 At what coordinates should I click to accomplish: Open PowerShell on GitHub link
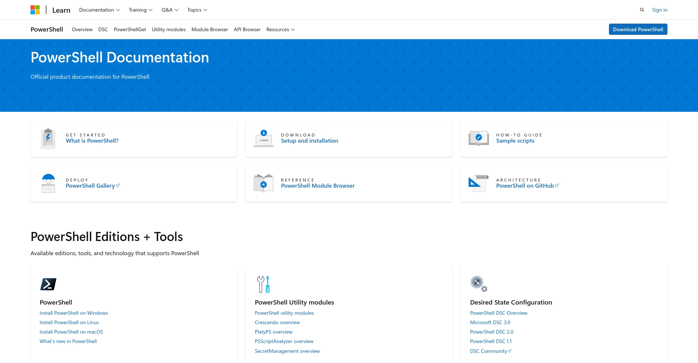(x=525, y=186)
